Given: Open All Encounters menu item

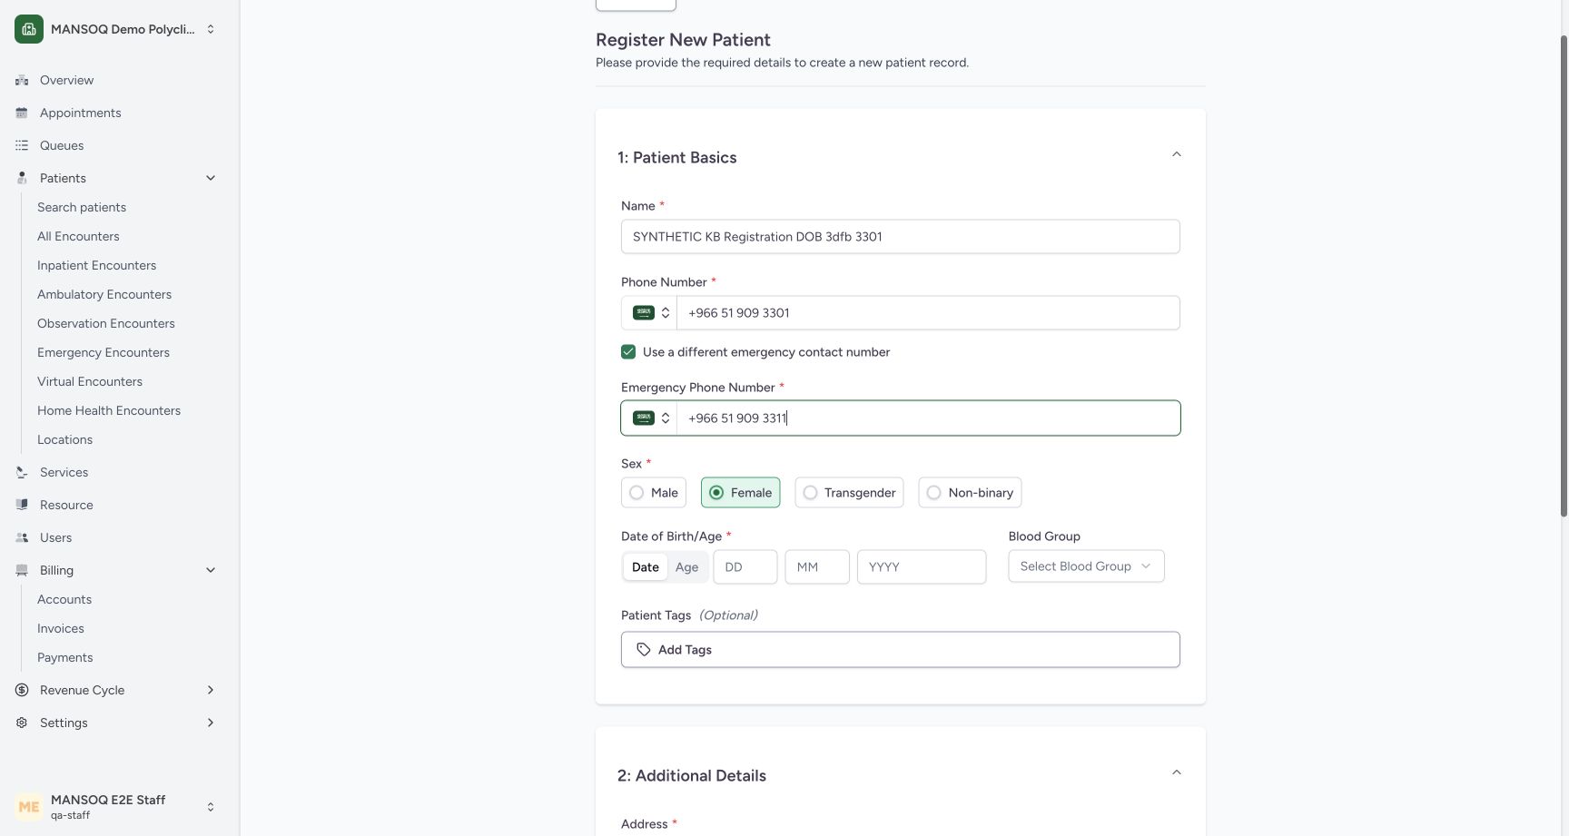Looking at the screenshot, I should click(78, 236).
